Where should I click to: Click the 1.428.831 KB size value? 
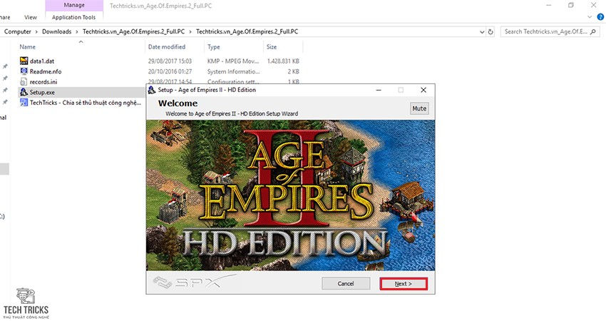pyautogui.click(x=283, y=61)
